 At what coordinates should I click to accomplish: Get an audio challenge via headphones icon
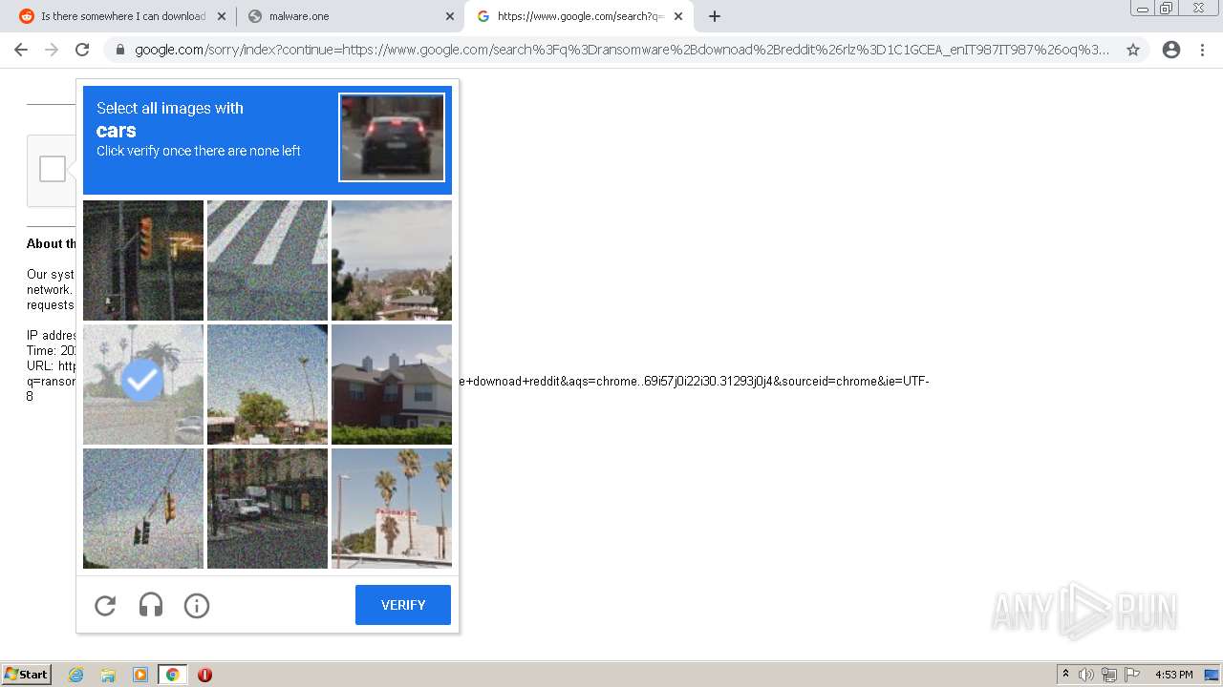(151, 605)
